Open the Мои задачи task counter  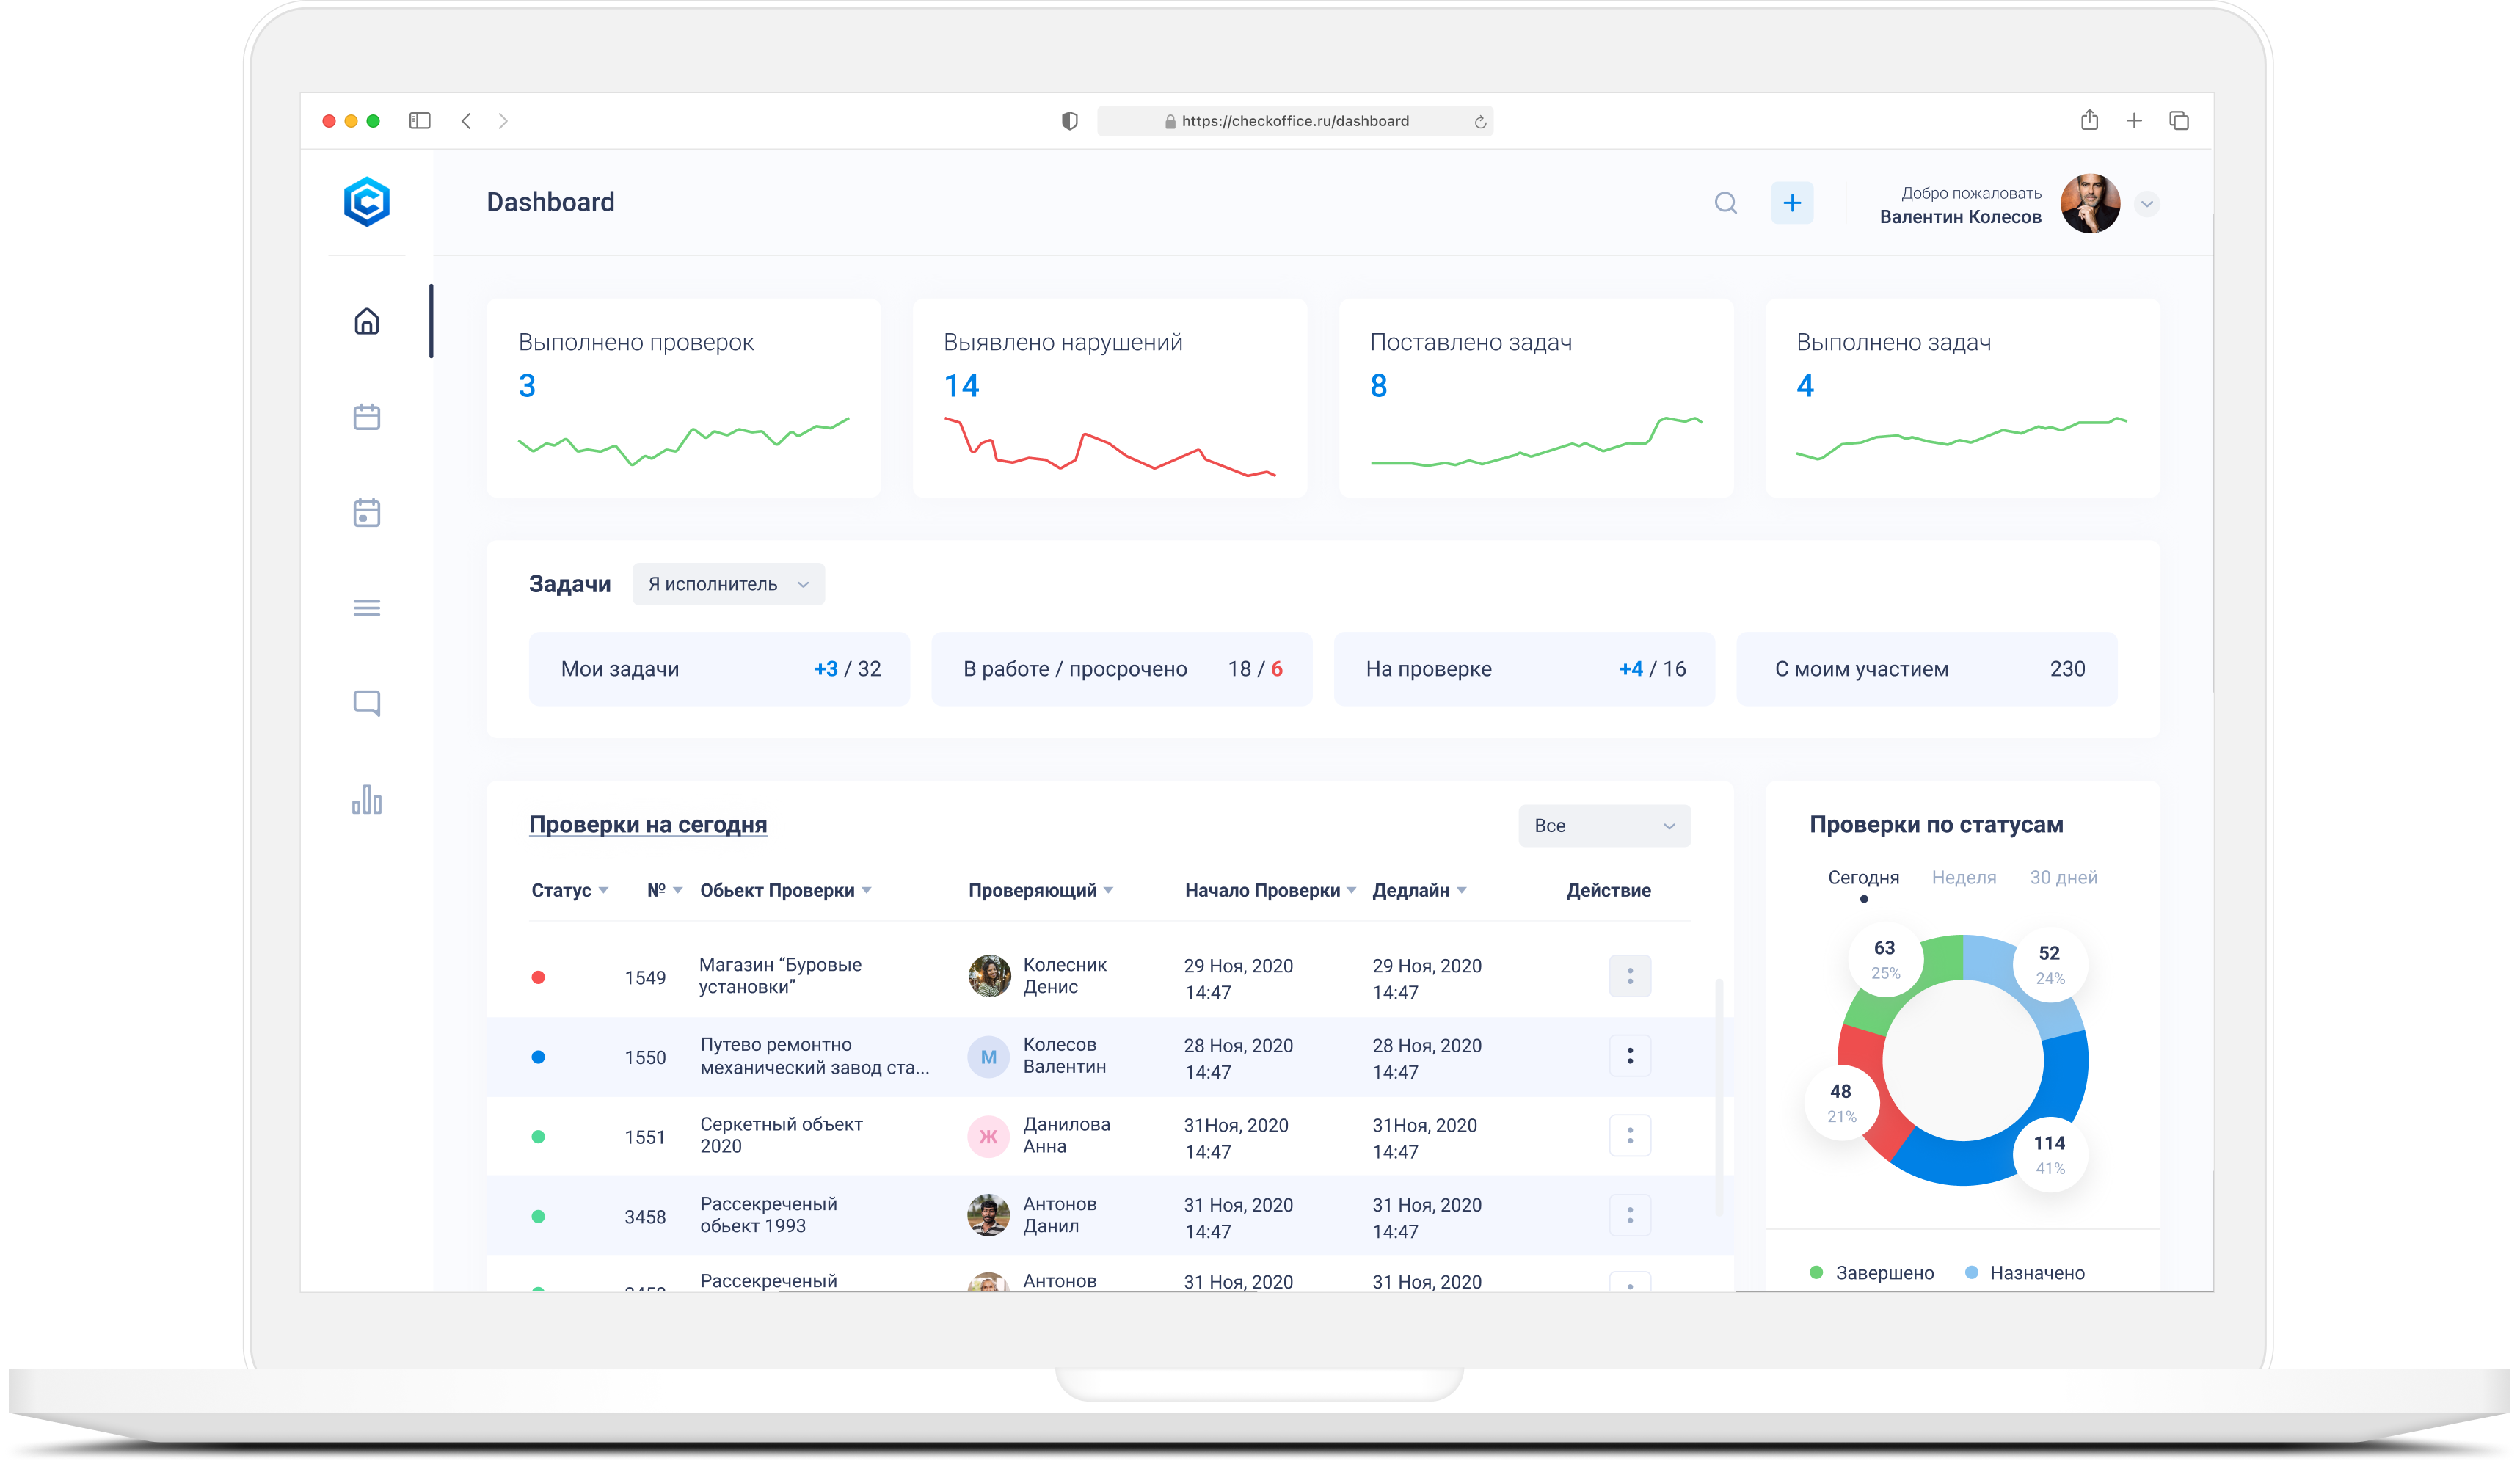click(x=718, y=669)
